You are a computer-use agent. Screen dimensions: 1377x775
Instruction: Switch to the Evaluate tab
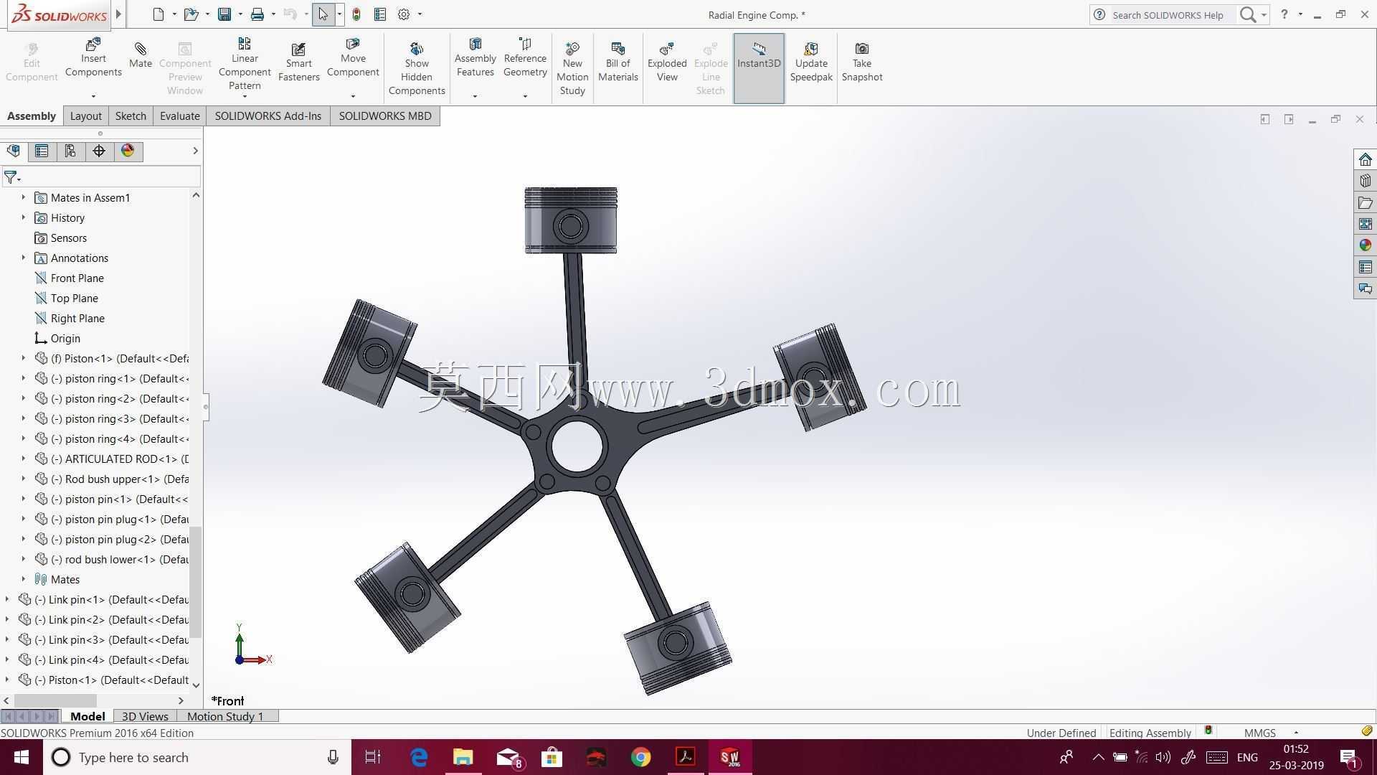point(179,116)
